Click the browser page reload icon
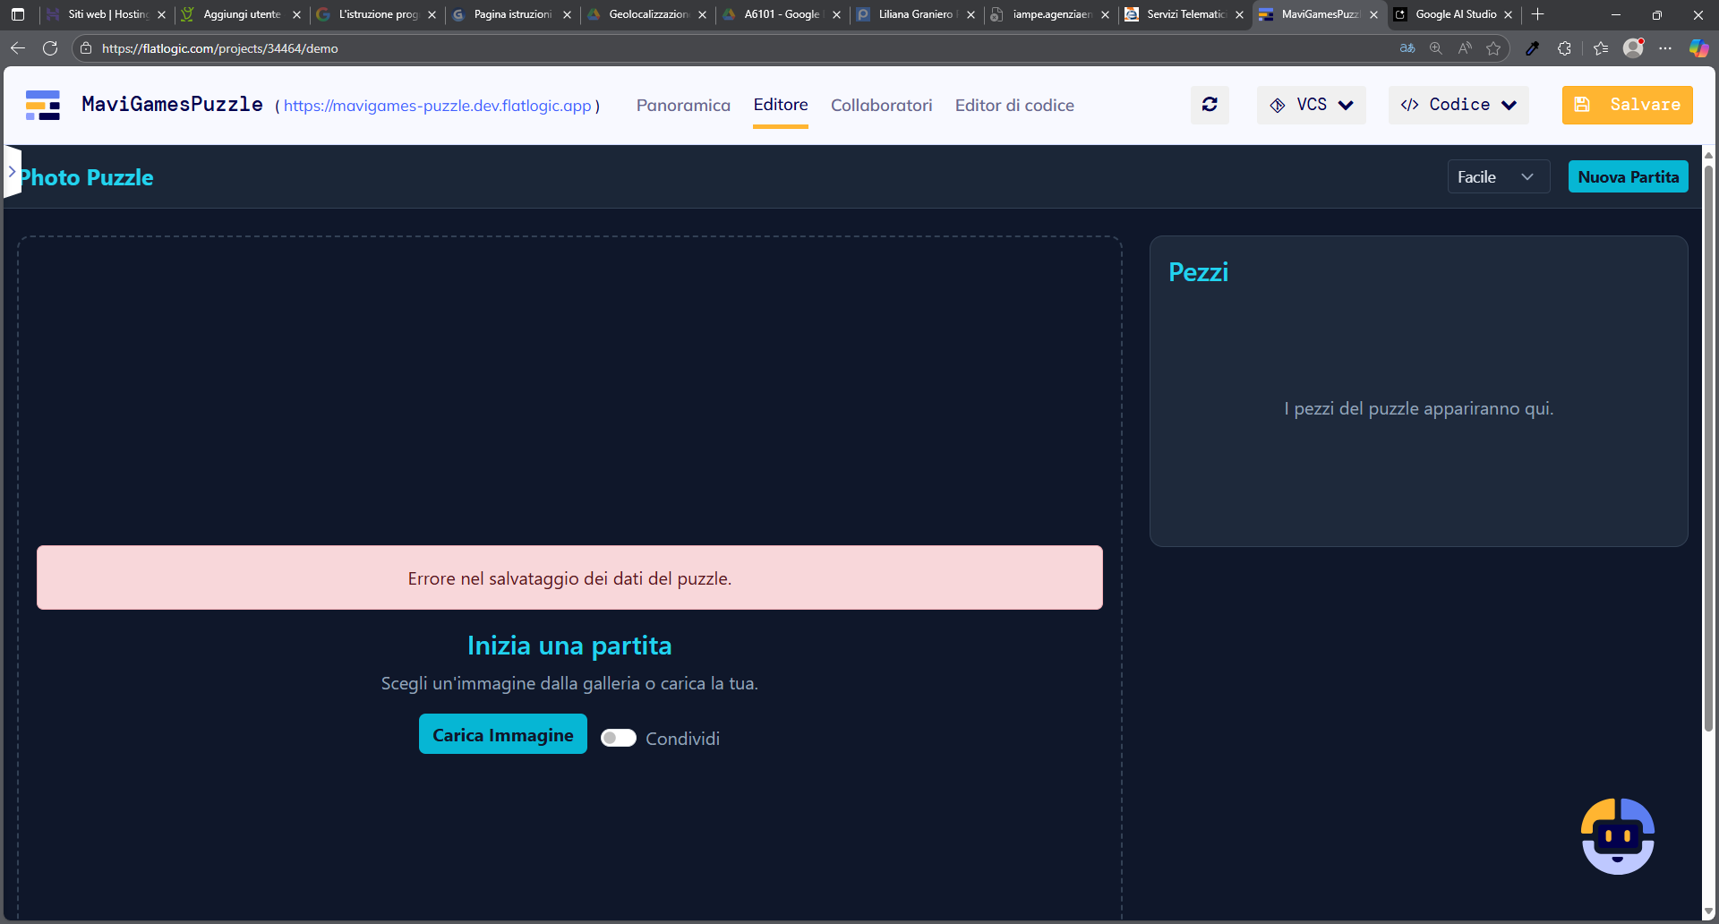Screen dimensions: 1719x924 click(x=50, y=48)
